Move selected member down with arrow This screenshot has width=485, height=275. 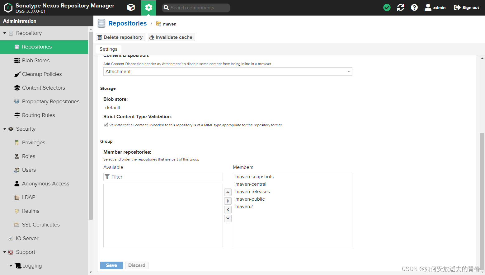click(228, 218)
